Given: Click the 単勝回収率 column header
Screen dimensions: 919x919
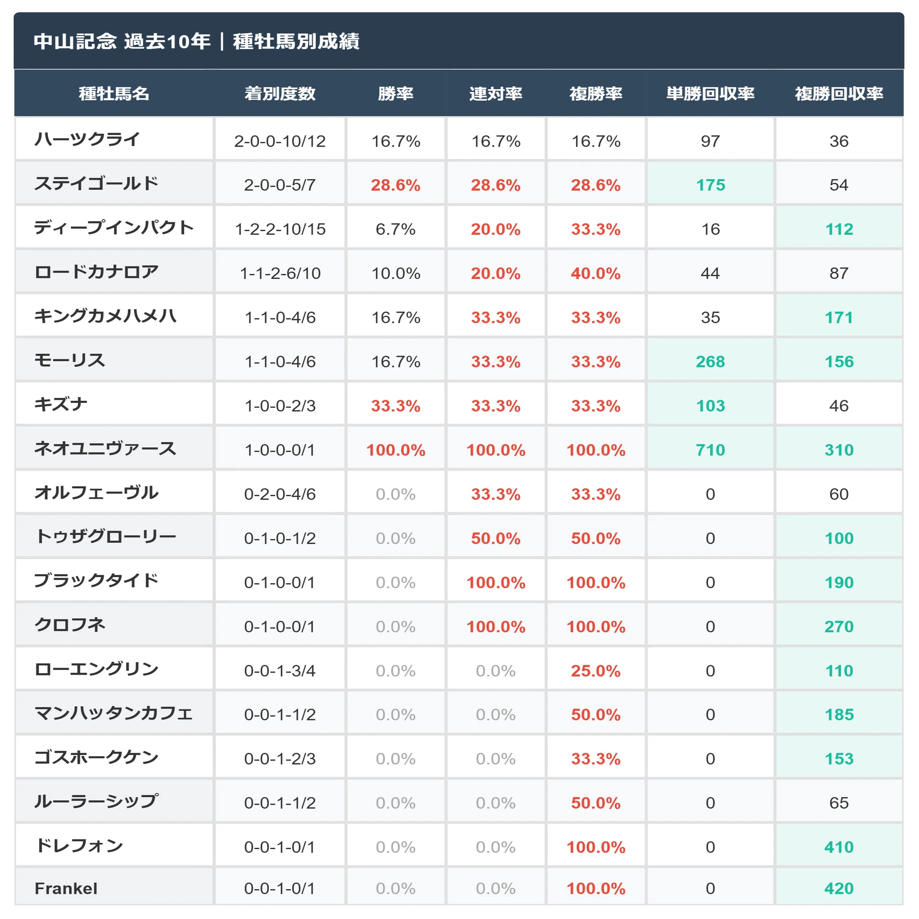Looking at the screenshot, I should click(x=711, y=93).
